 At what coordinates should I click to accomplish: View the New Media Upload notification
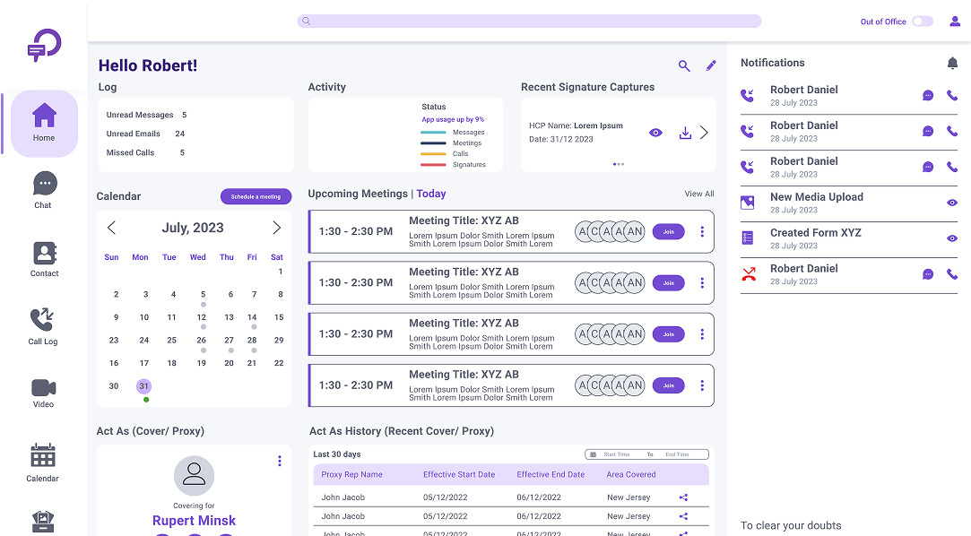click(952, 203)
